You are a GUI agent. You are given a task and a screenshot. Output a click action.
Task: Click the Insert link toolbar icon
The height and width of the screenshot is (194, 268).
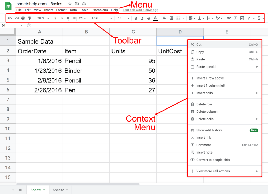(229, 18)
